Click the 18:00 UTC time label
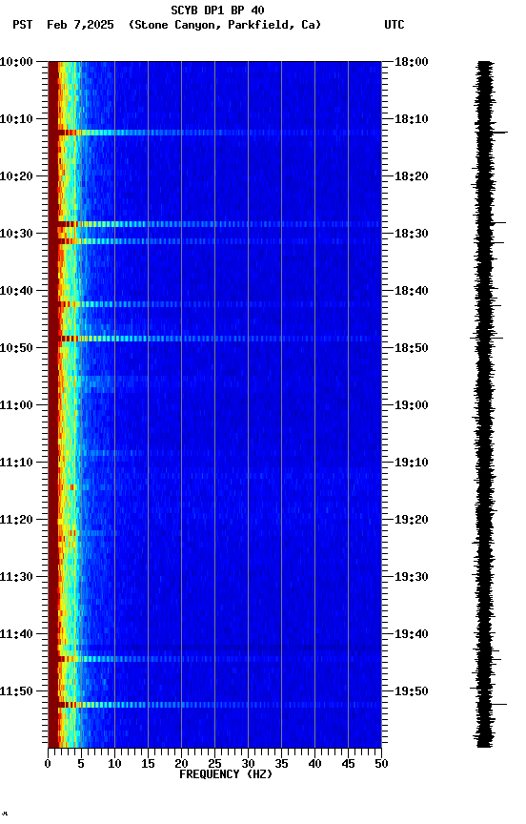Image resolution: width=526 pixels, height=824 pixels. 412,62
